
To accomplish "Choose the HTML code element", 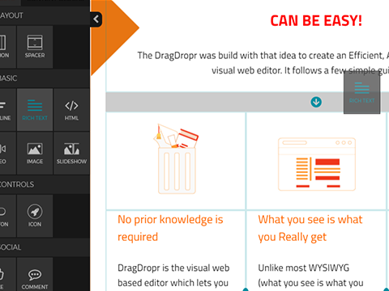I will pyautogui.click(x=71, y=110).
